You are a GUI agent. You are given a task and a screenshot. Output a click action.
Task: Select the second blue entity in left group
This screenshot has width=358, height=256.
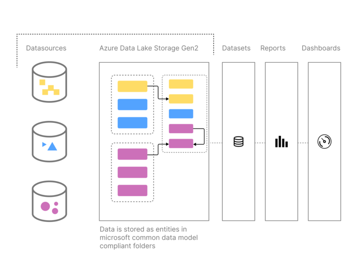click(x=132, y=122)
